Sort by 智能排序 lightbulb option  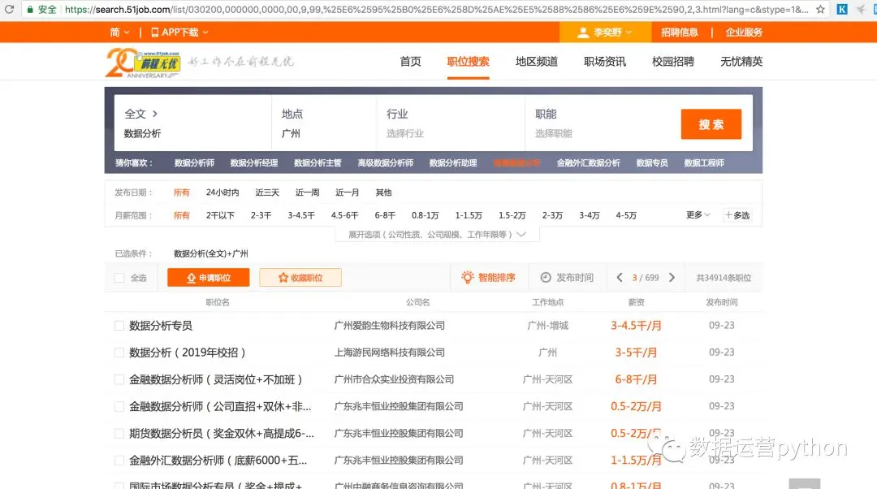tap(488, 278)
